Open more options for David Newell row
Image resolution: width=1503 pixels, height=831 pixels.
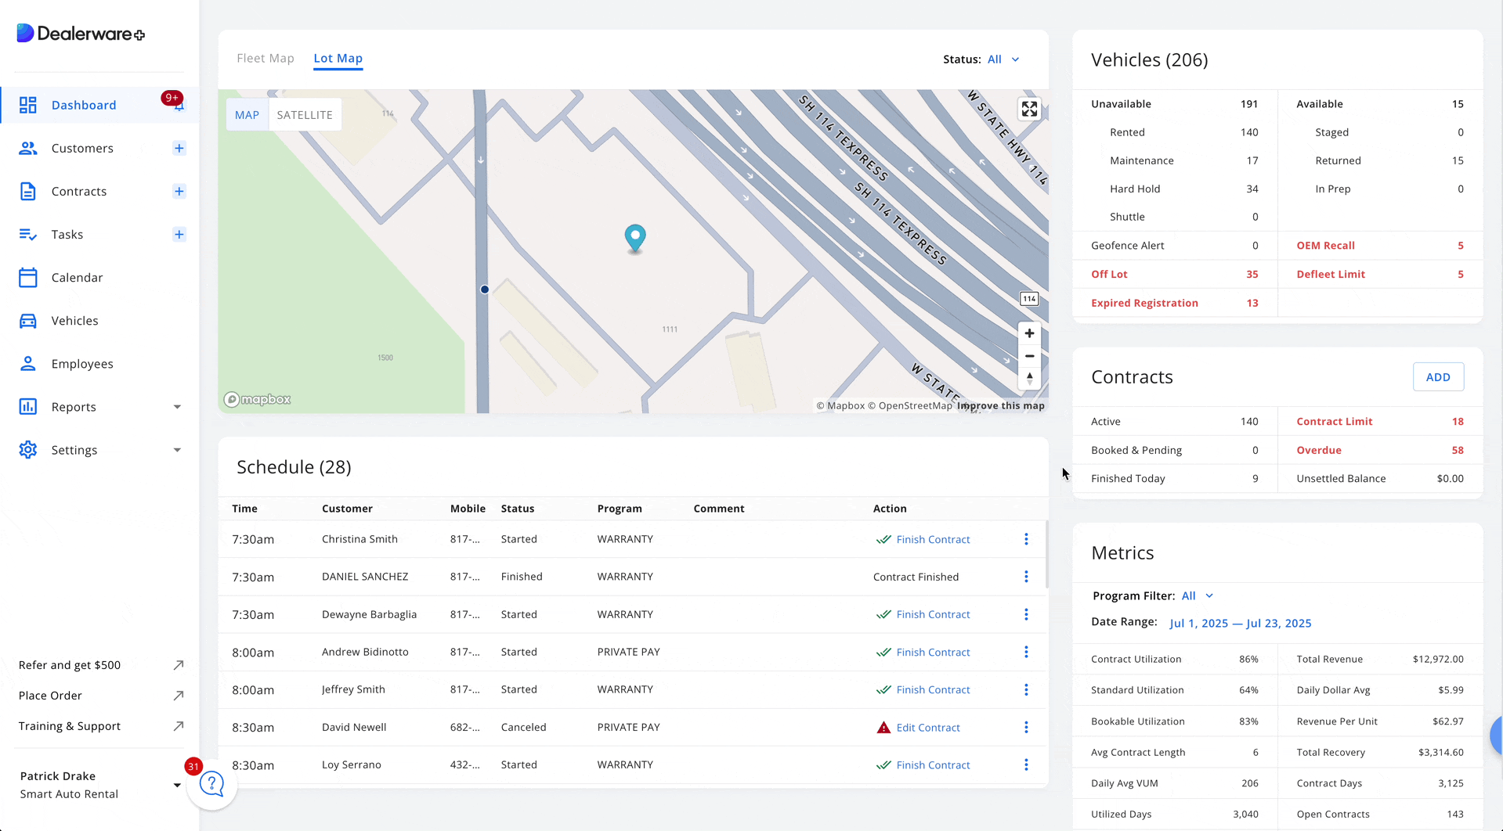[x=1026, y=727]
